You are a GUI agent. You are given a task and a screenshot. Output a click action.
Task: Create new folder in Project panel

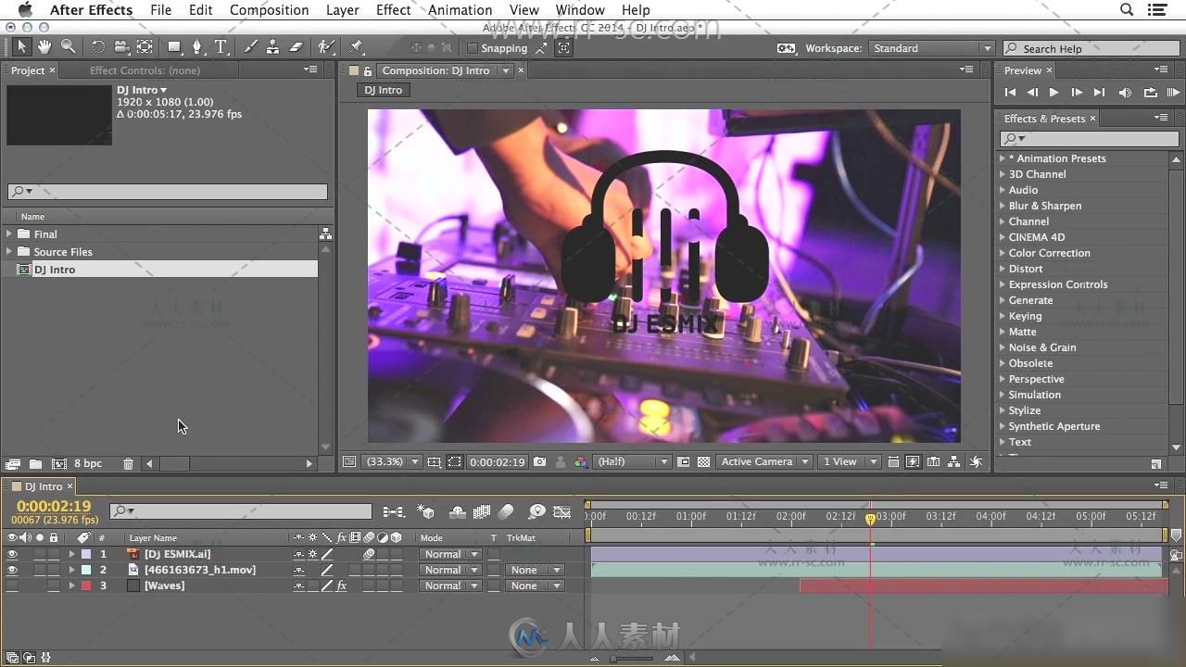(x=35, y=463)
